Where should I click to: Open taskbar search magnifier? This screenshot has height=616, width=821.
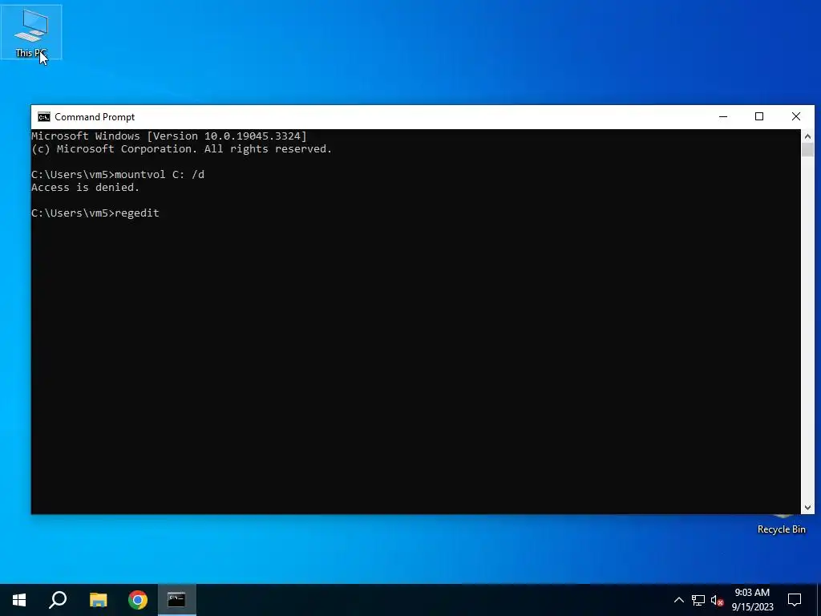point(58,600)
